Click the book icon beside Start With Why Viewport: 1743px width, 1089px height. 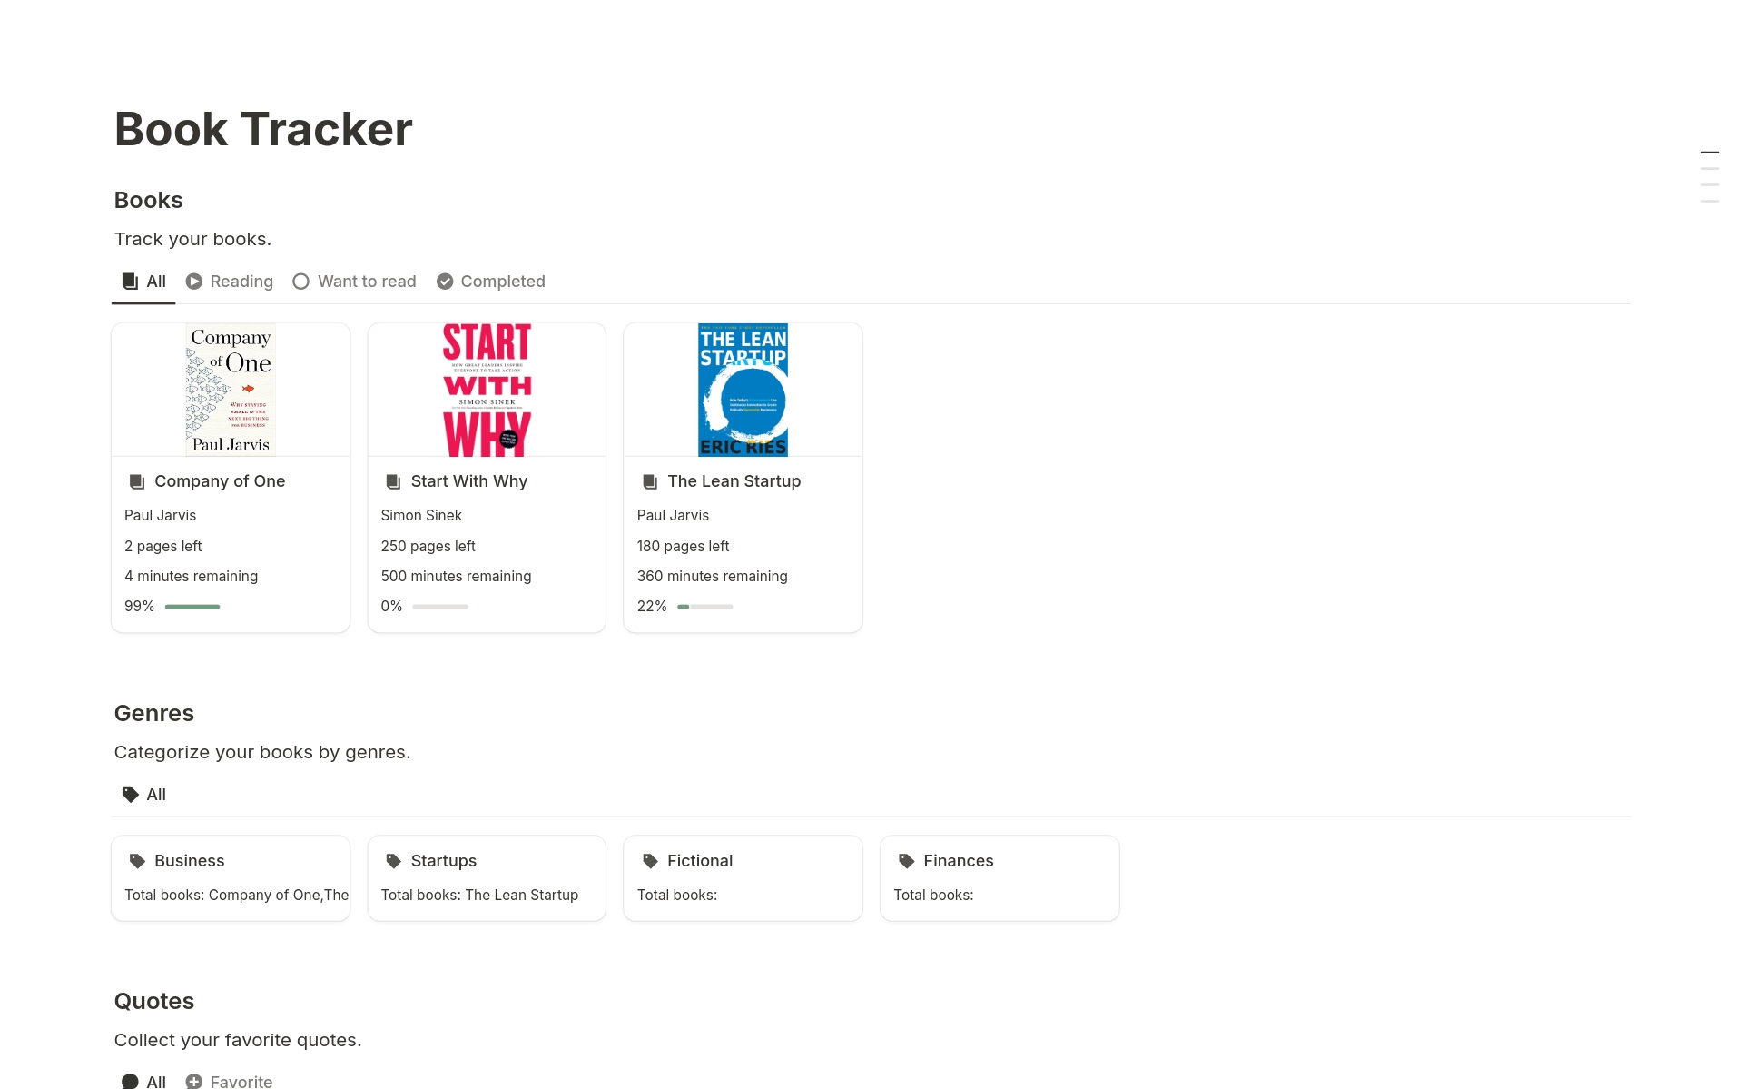pyautogui.click(x=393, y=481)
